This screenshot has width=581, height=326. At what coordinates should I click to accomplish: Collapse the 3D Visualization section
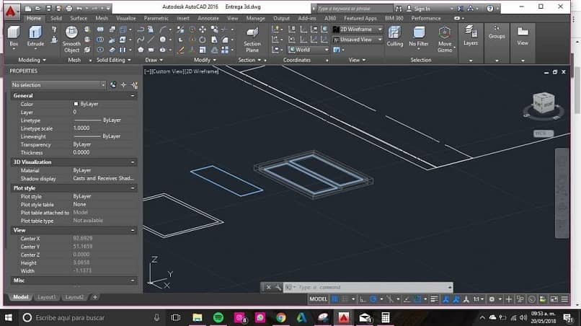click(133, 162)
